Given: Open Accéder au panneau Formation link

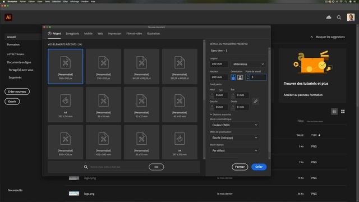Looking at the screenshot, I should click(x=303, y=95).
